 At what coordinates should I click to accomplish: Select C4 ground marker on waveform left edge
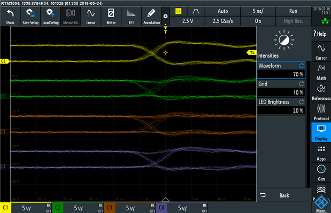tap(5, 167)
